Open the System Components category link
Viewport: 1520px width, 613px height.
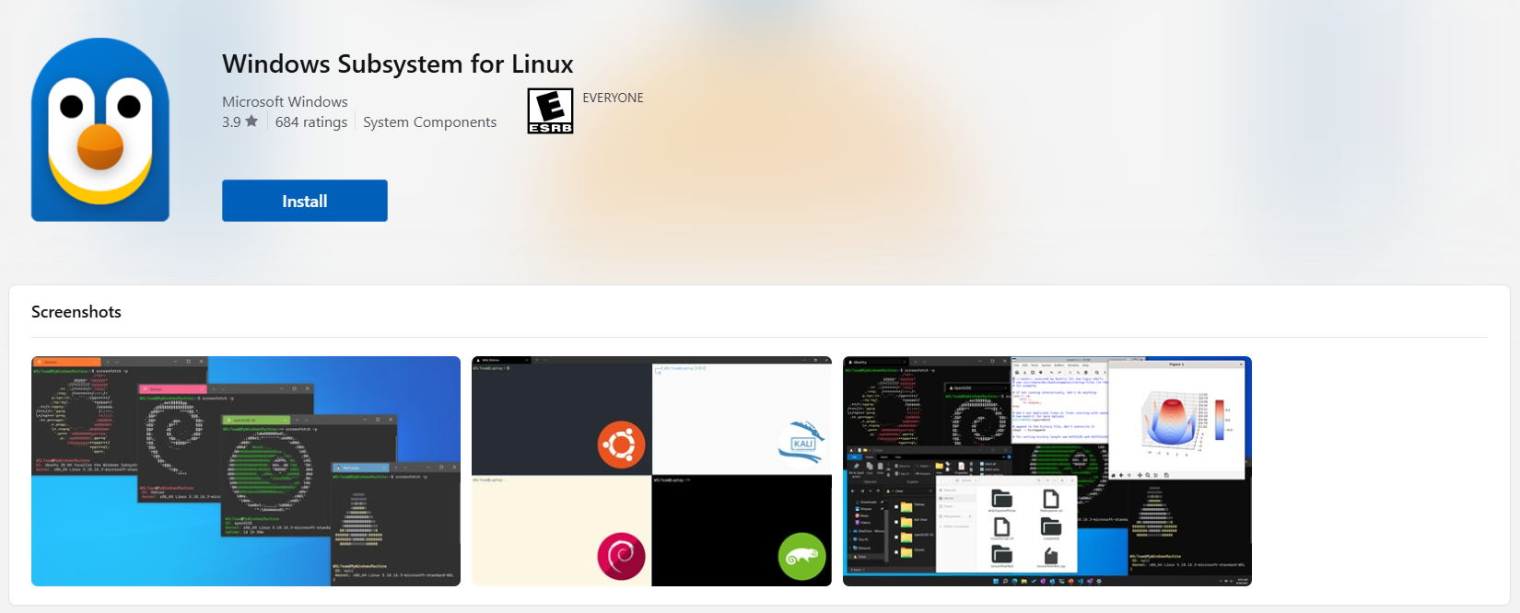click(429, 121)
